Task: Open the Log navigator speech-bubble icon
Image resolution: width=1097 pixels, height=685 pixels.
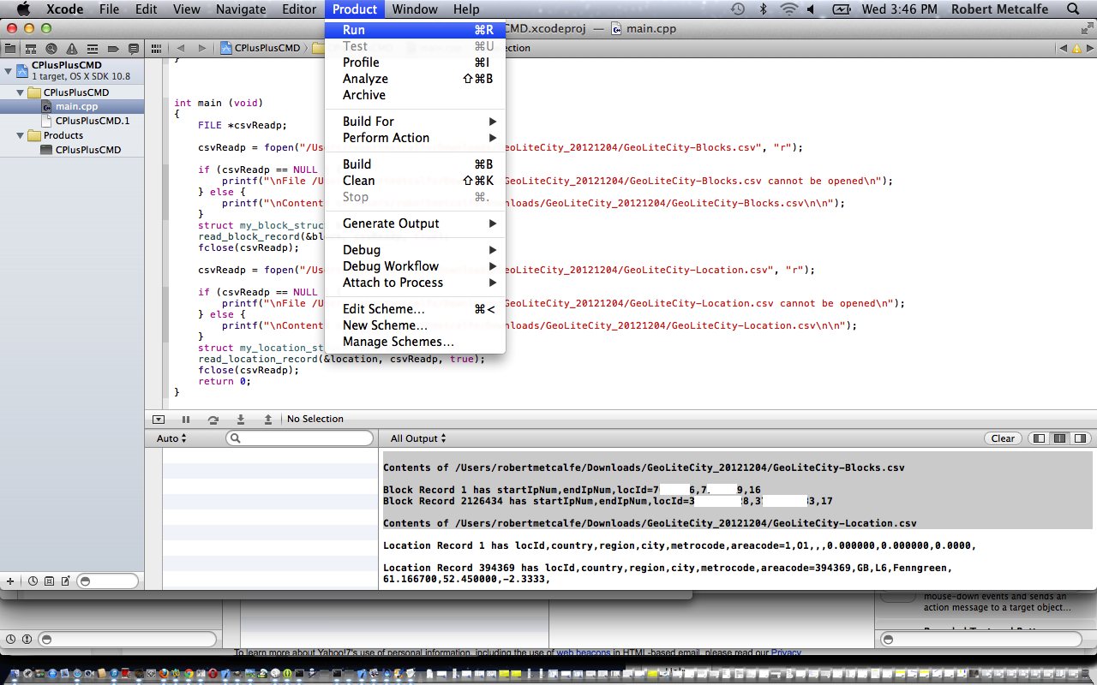Action: coord(133,49)
